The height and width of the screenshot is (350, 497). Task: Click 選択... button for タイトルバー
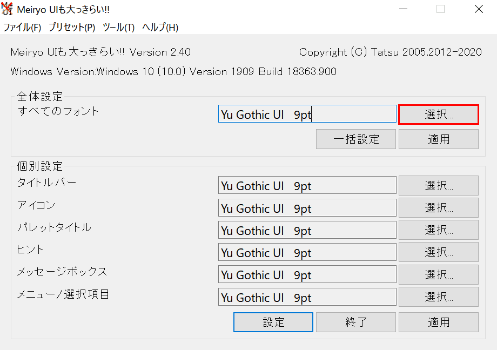pos(439,185)
